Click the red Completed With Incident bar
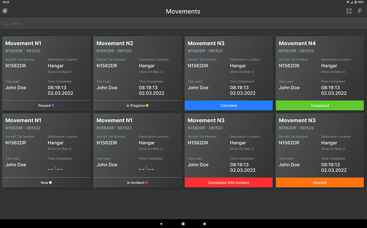Image resolution: width=367 pixels, height=228 pixels. (228, 183)
